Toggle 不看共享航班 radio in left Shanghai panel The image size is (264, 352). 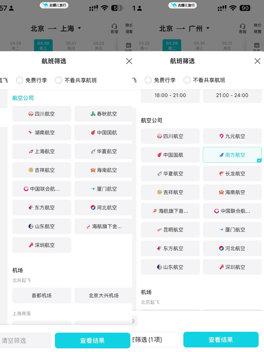coord(58,80)
